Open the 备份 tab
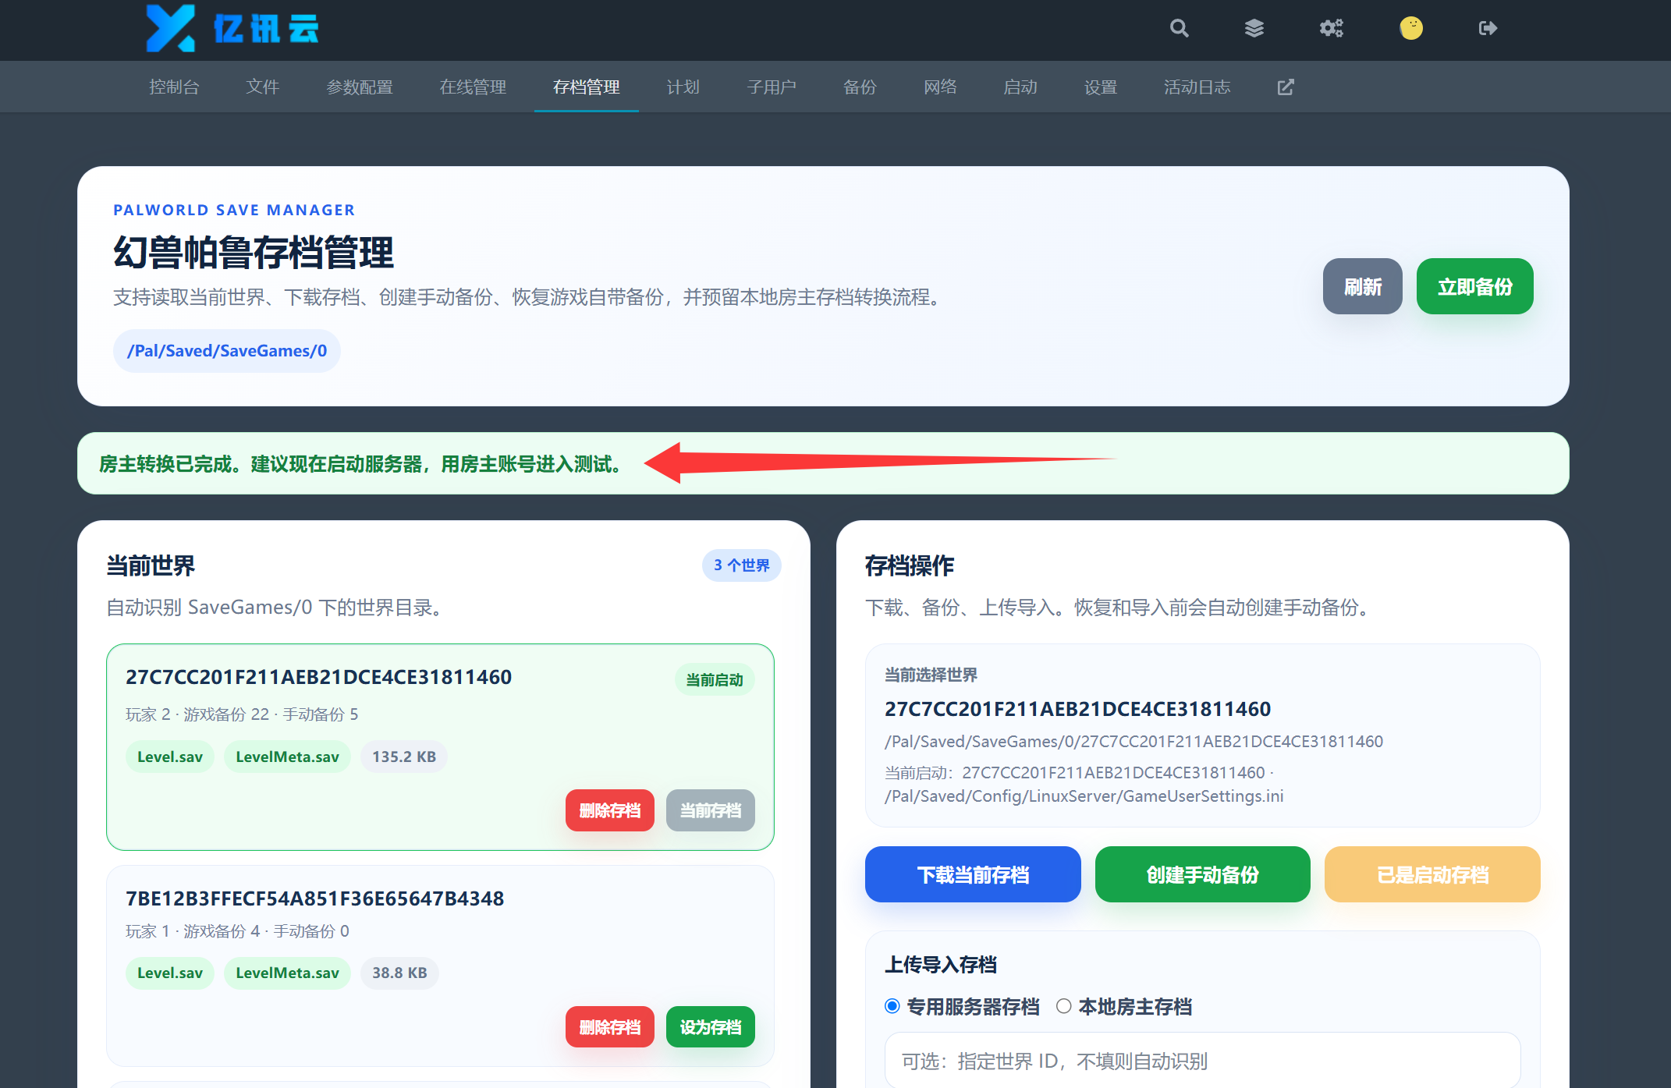Screen dimensions: 1671x1088 pos(860,87)
